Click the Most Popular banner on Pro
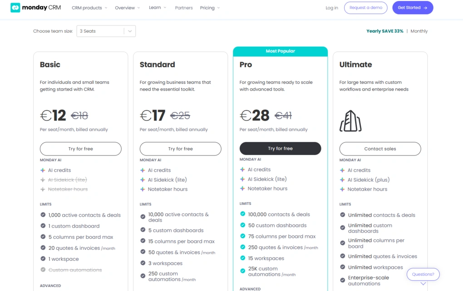463x291 pixels. 280,51
